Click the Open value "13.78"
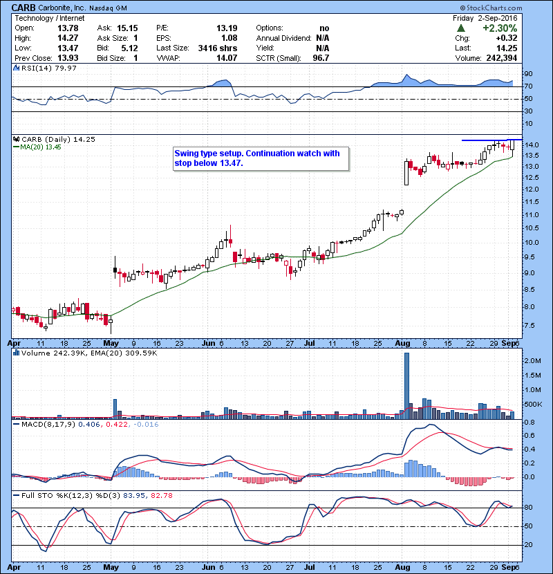553x574 pixels. tap(68, 28)
